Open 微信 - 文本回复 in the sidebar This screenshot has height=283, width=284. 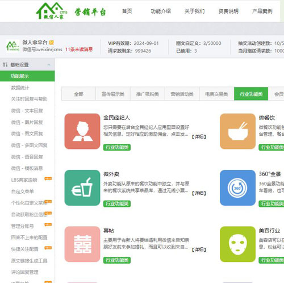pos(27,111)
